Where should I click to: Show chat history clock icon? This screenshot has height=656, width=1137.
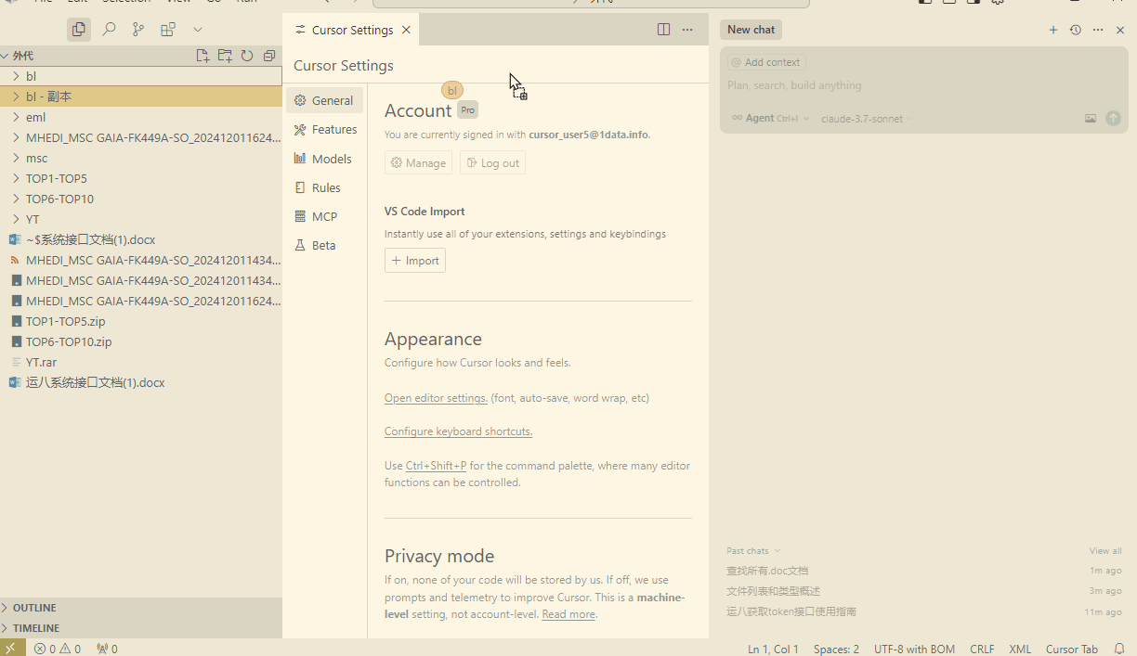click(x=1076, y=30)
